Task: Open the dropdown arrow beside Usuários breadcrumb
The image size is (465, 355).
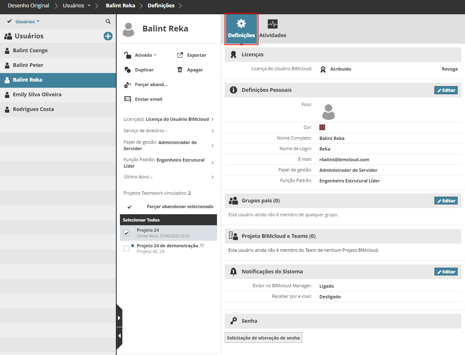Action: 89,6
